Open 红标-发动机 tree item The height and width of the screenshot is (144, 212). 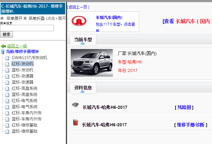tap(22, 64)
